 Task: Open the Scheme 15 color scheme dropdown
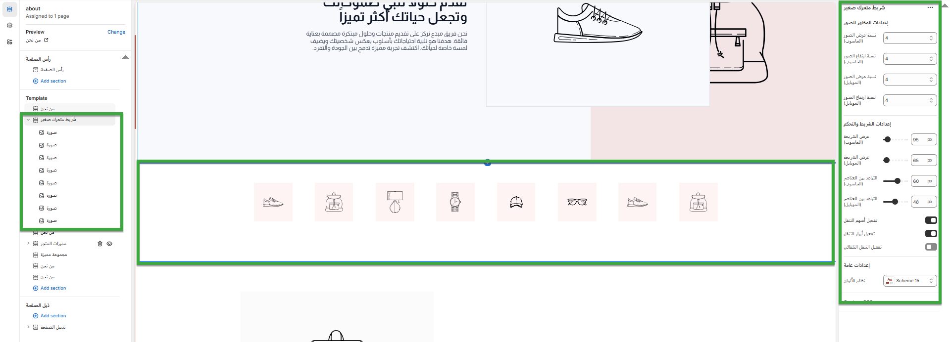[910, 281]
